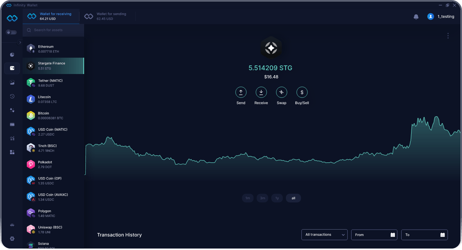Click the Receive download icon
The height and width of the screenshot is (250, 462).
point(261,92)
